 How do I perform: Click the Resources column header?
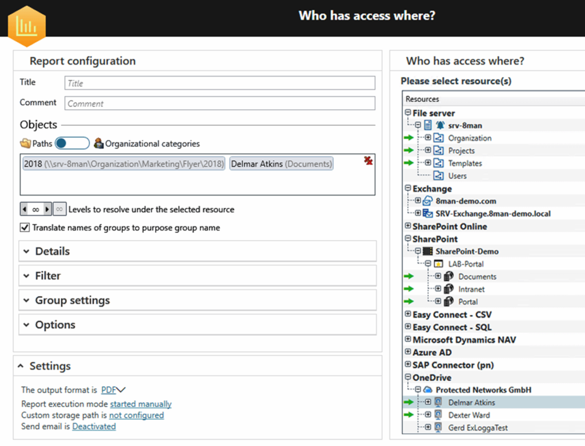494,99
